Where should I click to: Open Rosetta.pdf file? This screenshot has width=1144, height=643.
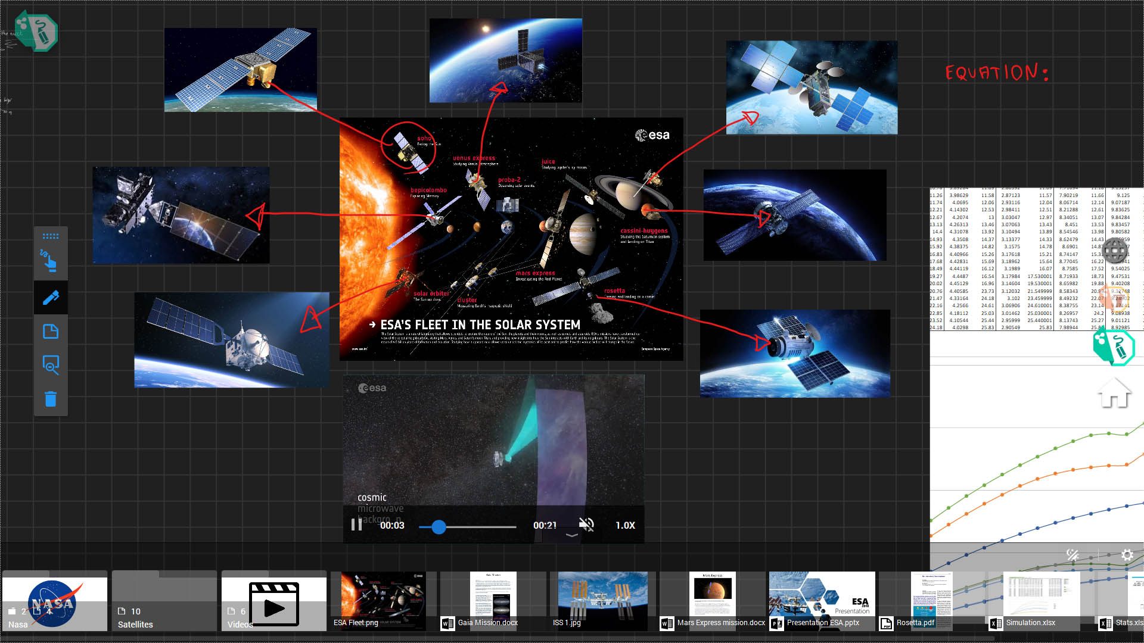932,601
